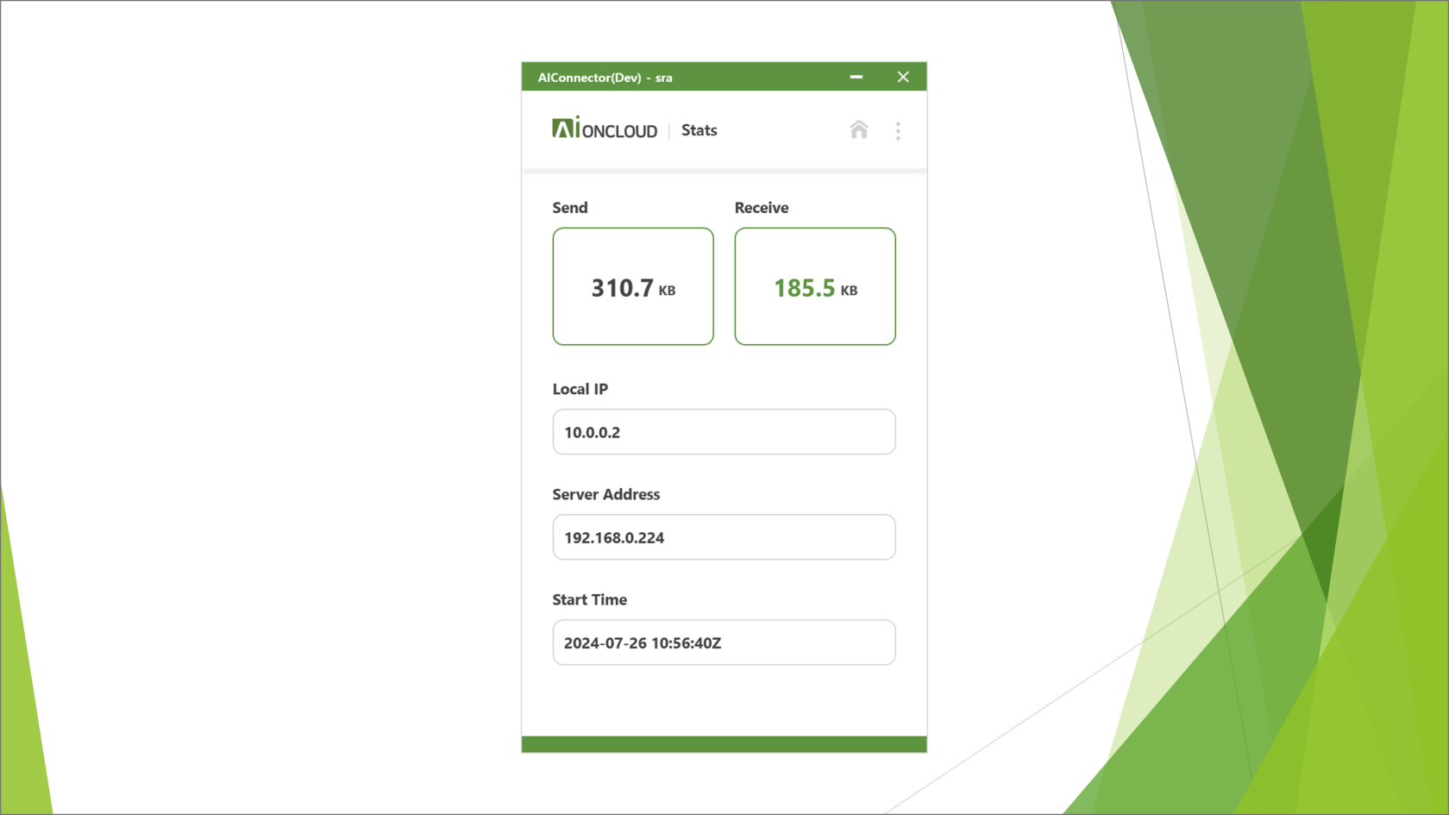Click the Server Address label
The image size is (1449, 815).
pyautogui.click(x=605, y=494)
